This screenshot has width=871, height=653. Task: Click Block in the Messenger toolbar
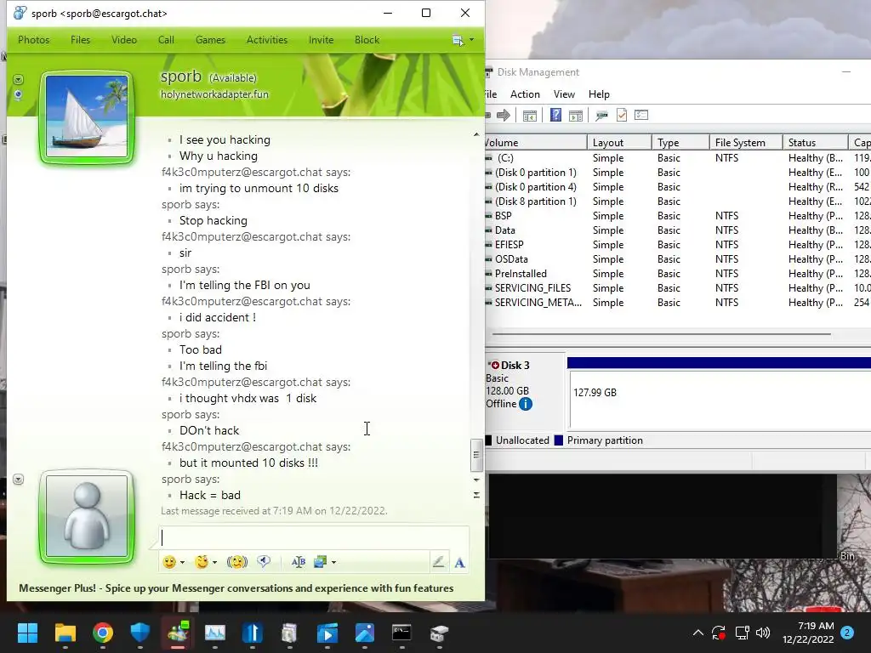click(367, 40)
